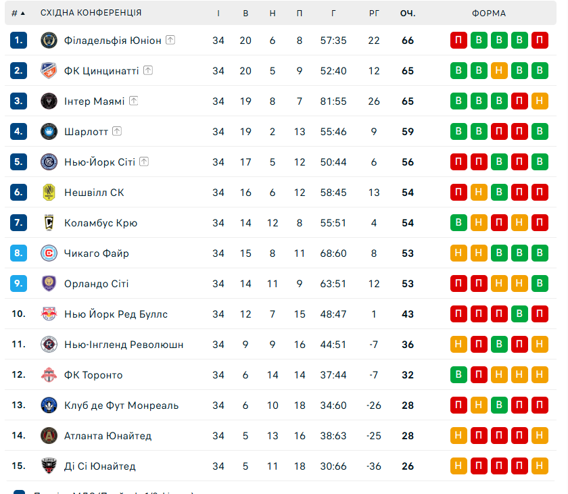568x494 pixels.
Task: Sort standings by ОЧ. points column
Action: pyautogui.click(x=407, y=13)
